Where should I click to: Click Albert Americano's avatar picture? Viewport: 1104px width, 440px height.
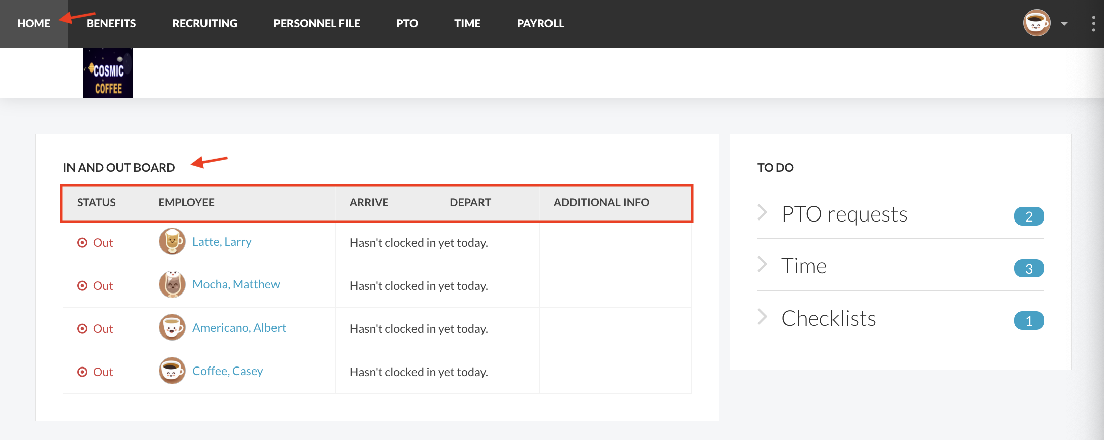coord(172,328)
